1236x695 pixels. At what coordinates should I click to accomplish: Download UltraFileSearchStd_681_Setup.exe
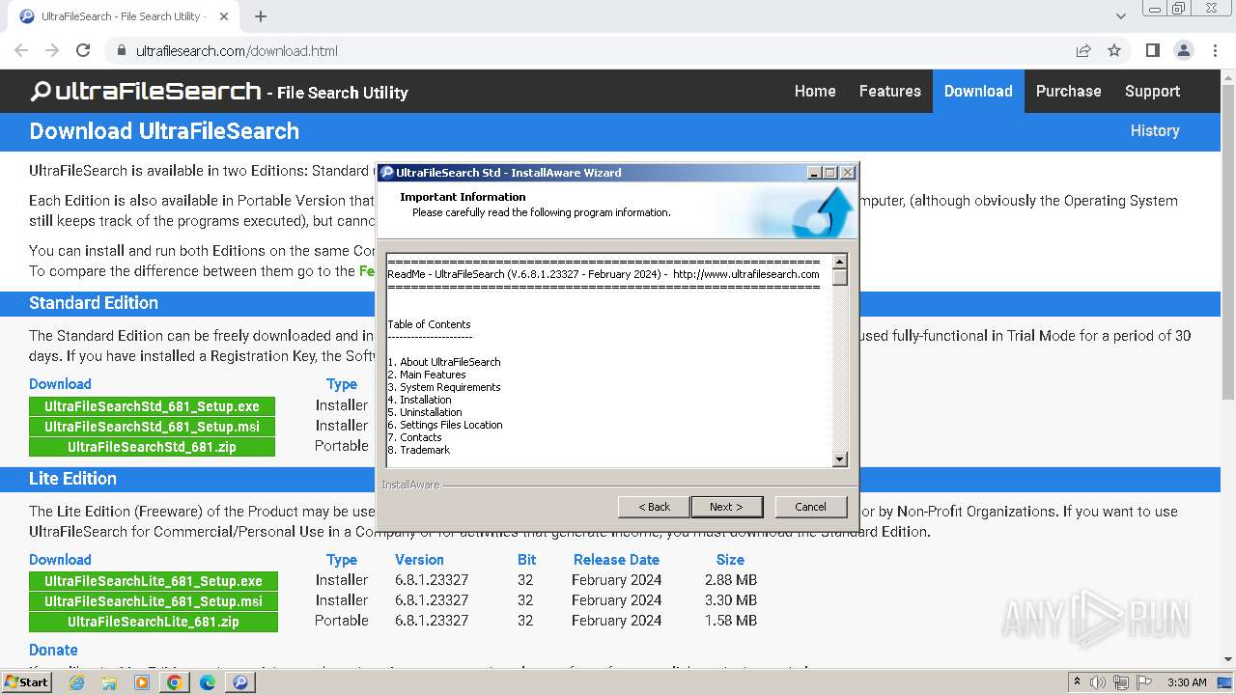pyautogui.click(x=152, y=406)
